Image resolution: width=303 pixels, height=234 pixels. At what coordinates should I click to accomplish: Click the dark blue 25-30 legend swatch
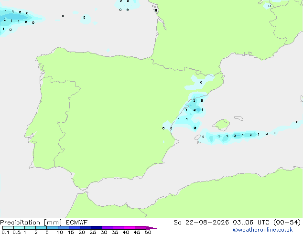(97, 228)
